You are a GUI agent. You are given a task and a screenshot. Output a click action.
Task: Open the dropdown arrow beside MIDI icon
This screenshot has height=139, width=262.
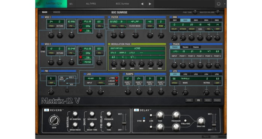pyautogui.click(x=225, y=4)
